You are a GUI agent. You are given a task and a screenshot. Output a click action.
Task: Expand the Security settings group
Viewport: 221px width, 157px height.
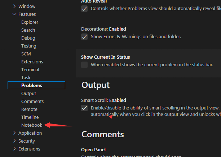coord(14,141)
